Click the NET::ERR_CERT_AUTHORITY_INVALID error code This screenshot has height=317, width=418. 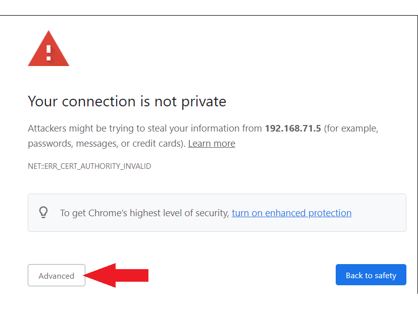click(x=89, y=166)
